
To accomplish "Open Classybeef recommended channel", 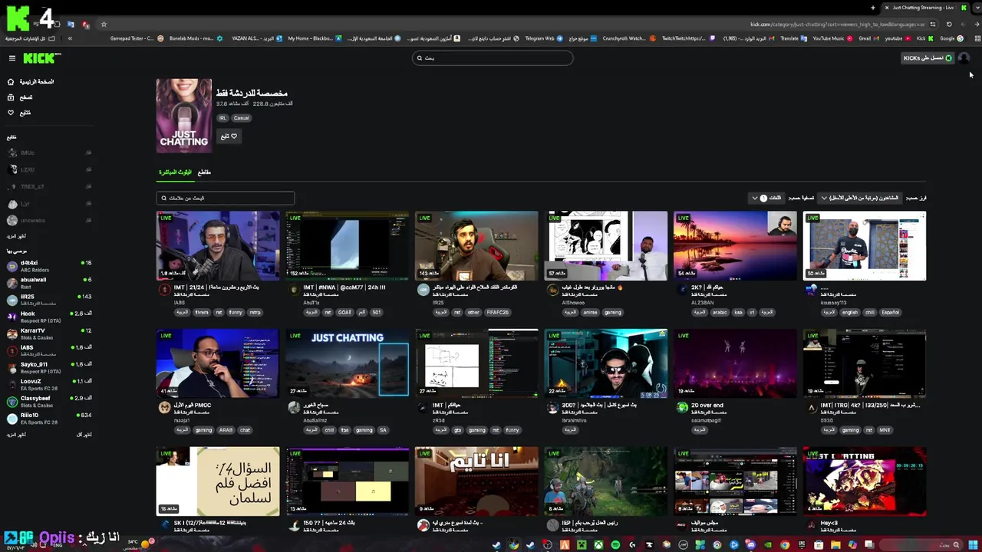I will [49, 401].
